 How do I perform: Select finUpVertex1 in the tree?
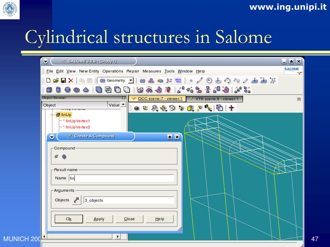pyautogui.click(x=78, y=121)
